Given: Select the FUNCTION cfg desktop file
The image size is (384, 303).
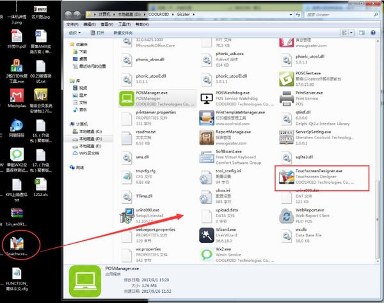Looking at the screenshot, I should [17, 279].
